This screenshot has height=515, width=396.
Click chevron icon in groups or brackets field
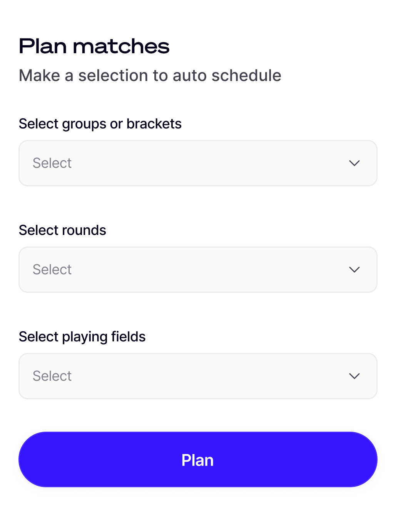[x=354, y=163]
